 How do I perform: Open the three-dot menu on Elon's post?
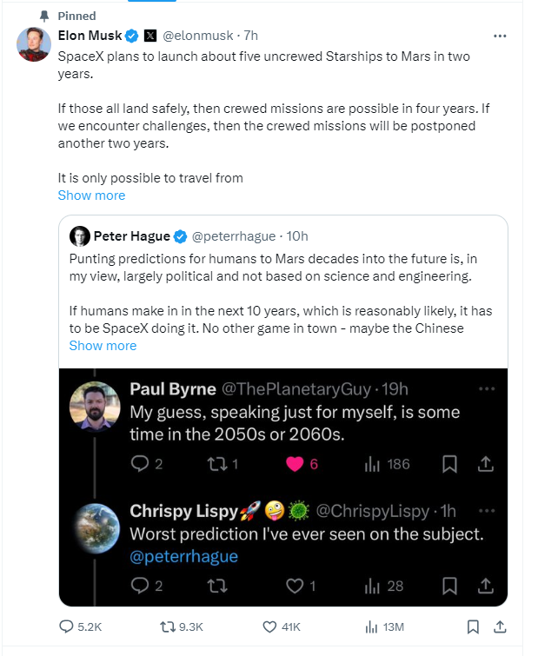coord(500,36)
